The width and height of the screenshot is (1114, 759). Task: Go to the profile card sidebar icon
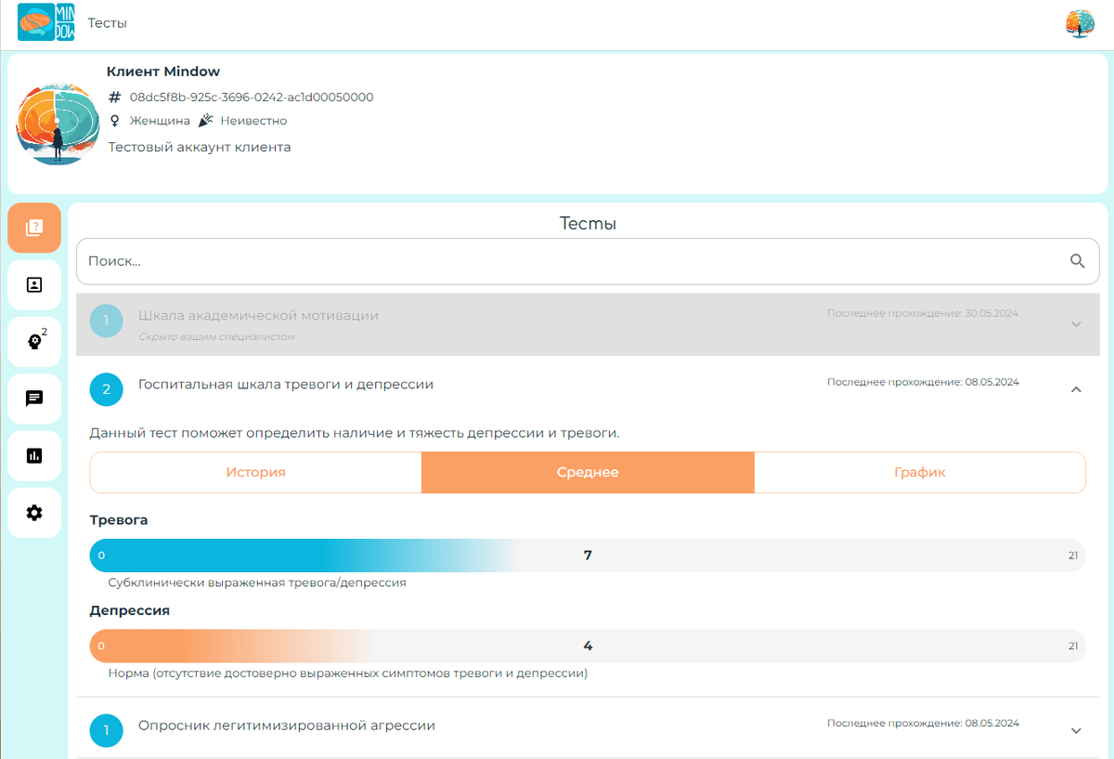click(34, 285)
